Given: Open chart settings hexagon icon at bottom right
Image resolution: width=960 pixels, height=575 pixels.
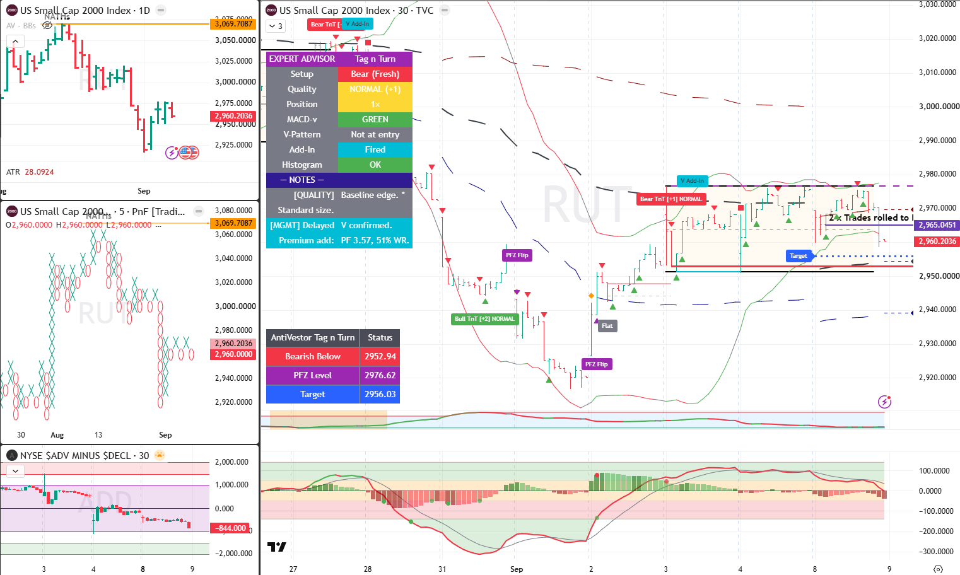Looking at the screenshot, I should [938, 569].
